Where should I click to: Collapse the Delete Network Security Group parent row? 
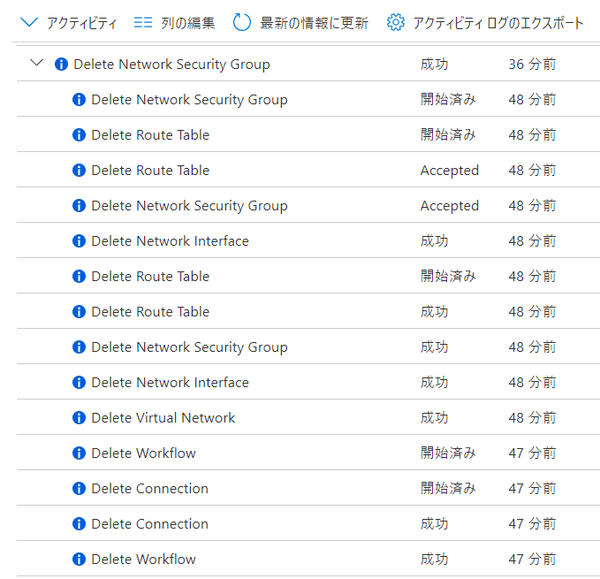click(x=36, y=64)
